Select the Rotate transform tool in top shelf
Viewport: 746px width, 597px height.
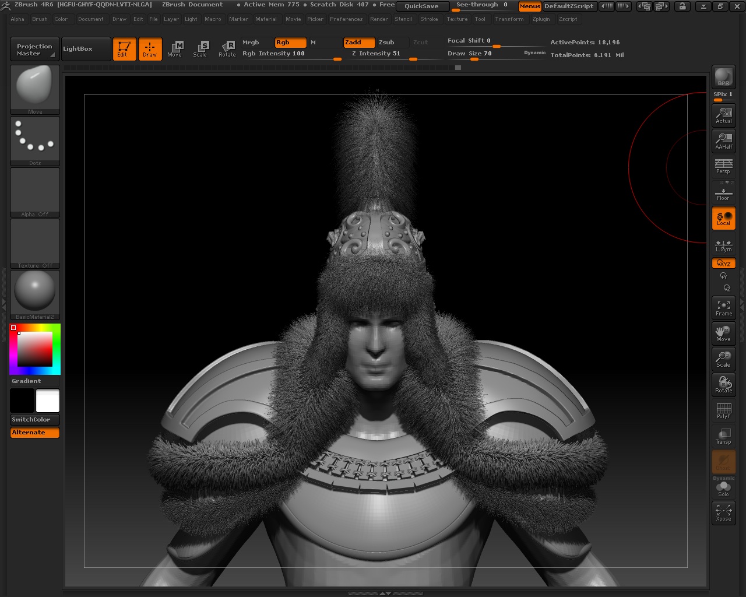pyautogui.click(x=227, y=49)
